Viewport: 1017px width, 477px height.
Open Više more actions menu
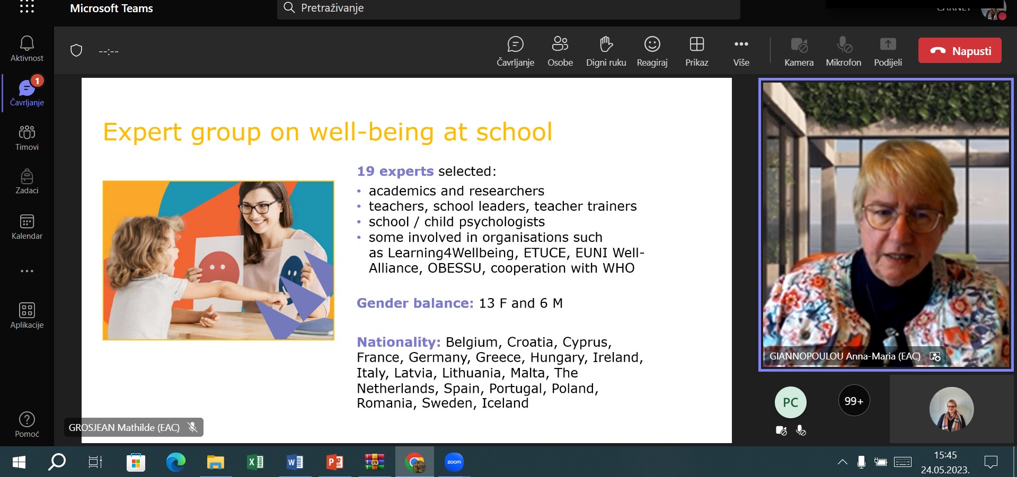[741, 51]
